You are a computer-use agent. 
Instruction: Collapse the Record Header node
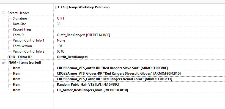click(3, 13)
